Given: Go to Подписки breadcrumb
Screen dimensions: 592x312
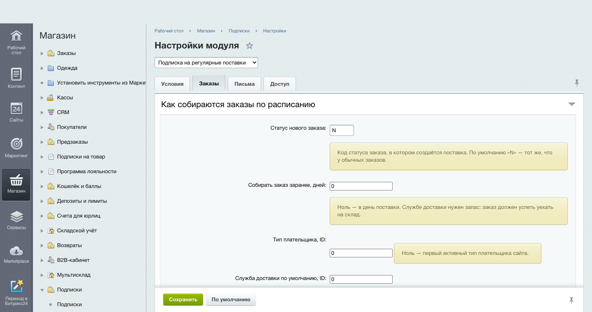Looking at the screenshot, I should coord(239,31).
